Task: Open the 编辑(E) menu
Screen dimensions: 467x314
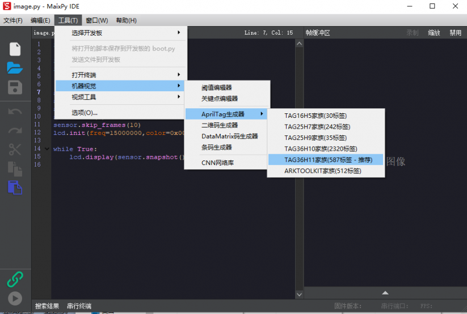Action: coord(40,20)
